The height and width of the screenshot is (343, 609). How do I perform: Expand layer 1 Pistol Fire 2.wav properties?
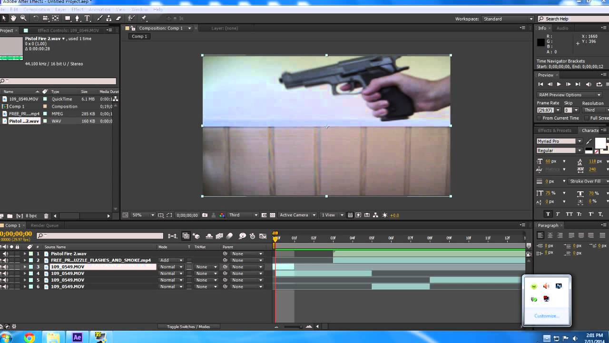(25, 253)
